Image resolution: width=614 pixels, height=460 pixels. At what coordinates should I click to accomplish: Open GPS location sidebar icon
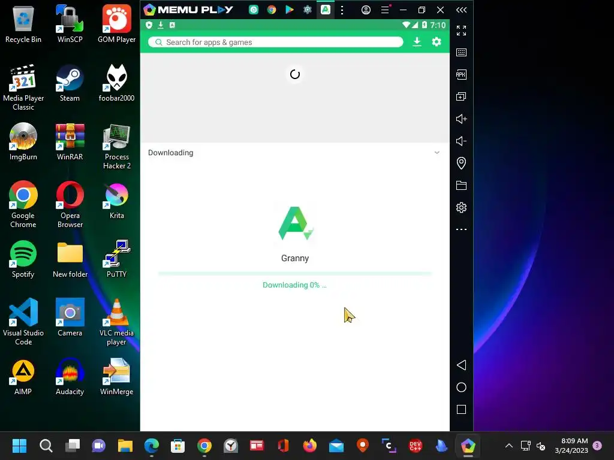pos(461,163)
